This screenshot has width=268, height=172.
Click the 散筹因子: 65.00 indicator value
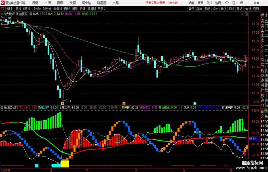pos(48,108)
